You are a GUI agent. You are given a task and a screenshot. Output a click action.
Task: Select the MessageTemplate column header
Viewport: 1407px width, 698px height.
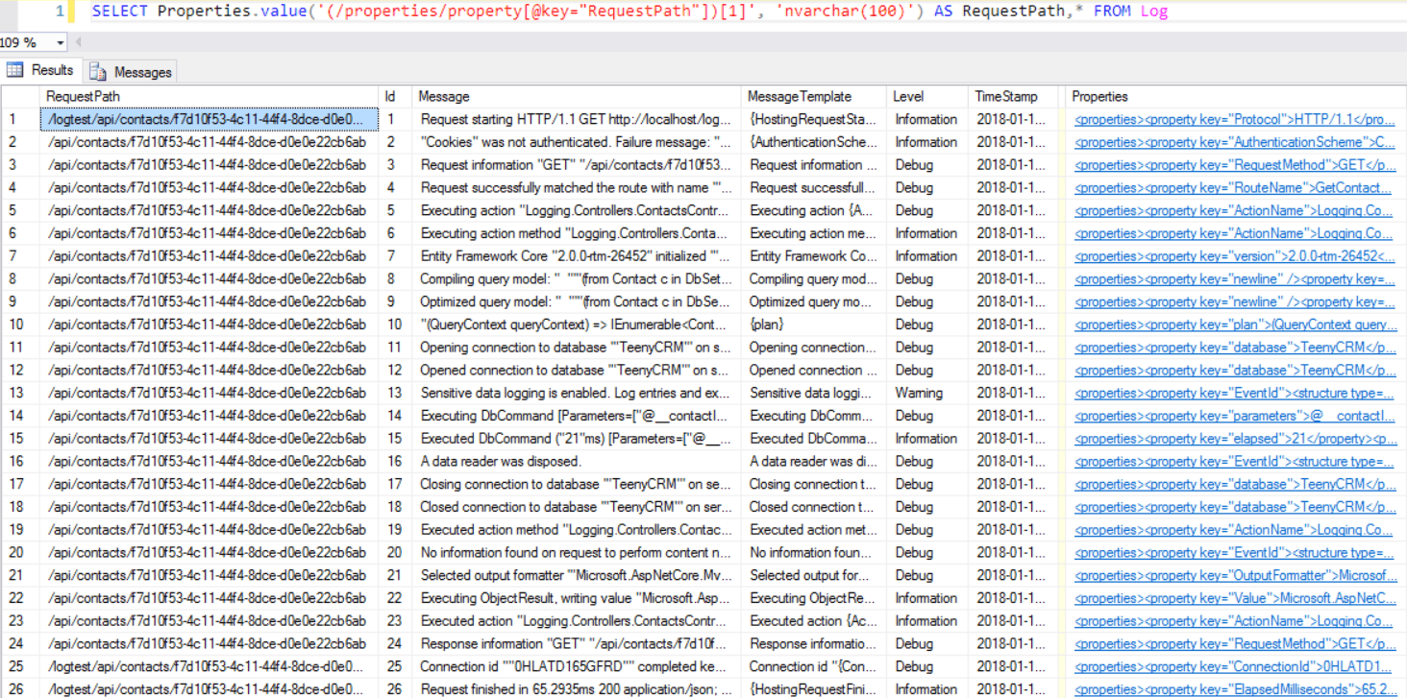(x=813, y=96)
